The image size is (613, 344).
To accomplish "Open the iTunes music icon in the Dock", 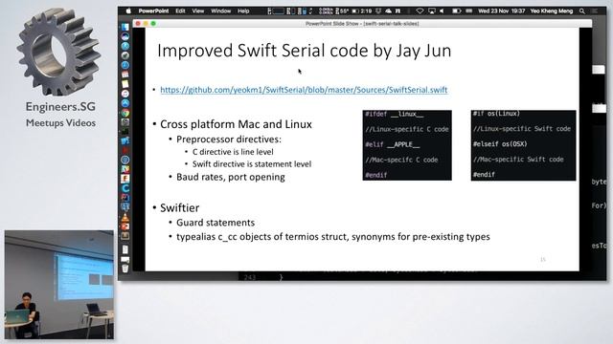I will point(125,94).
